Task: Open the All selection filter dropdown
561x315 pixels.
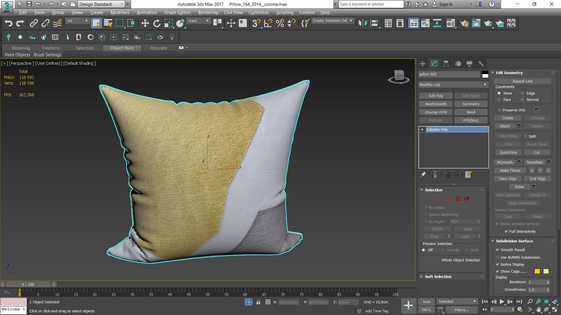Action: tap(77, 21)
